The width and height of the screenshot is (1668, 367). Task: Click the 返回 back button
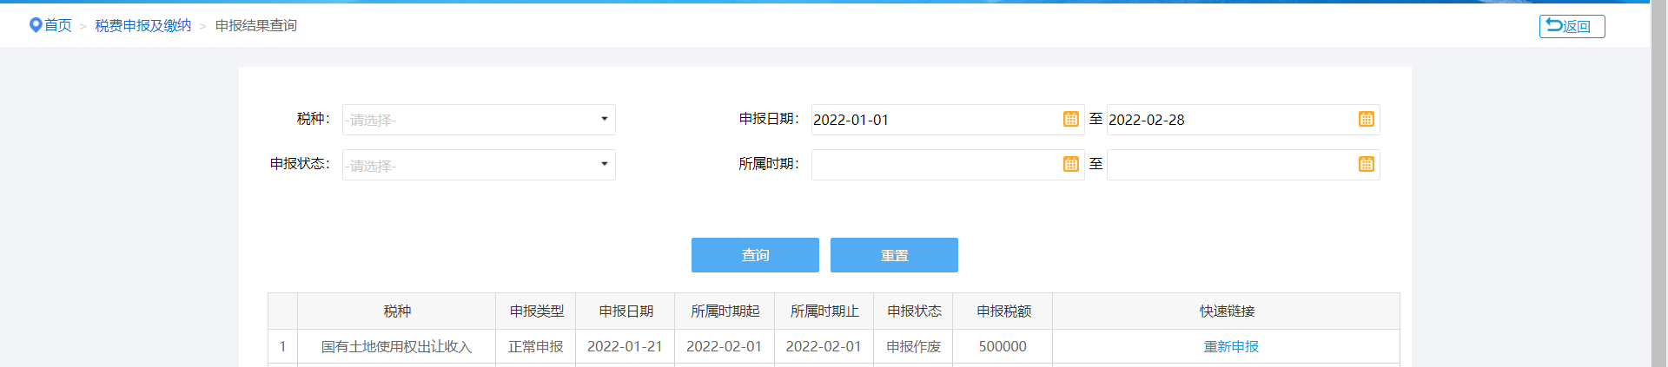[x=1572, y=26]
